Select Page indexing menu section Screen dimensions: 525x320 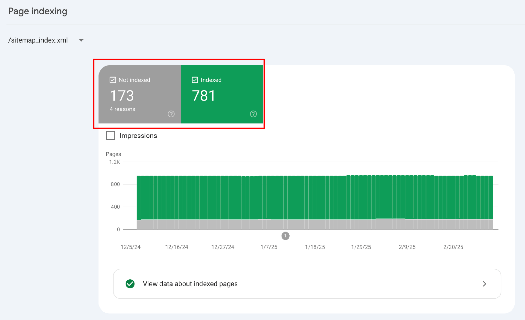coord(37,11)
